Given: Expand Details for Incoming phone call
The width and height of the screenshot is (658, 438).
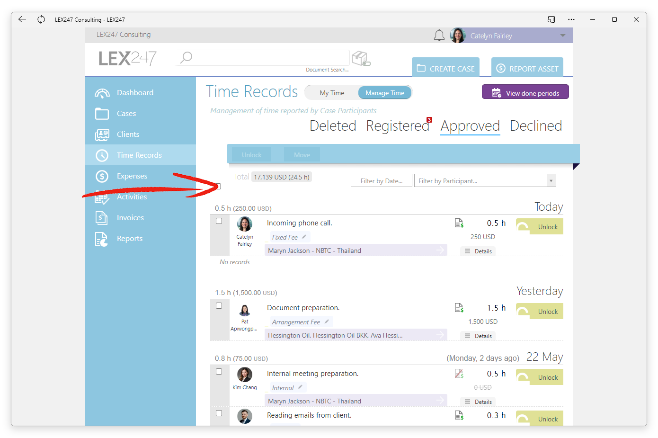Looking at the screenshot, I should click(478, 251).
